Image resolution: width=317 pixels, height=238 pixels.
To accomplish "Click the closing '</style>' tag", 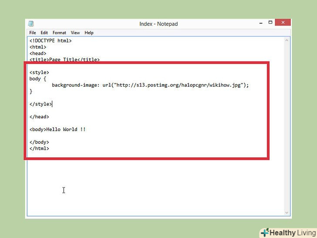I will click(40, 104).
